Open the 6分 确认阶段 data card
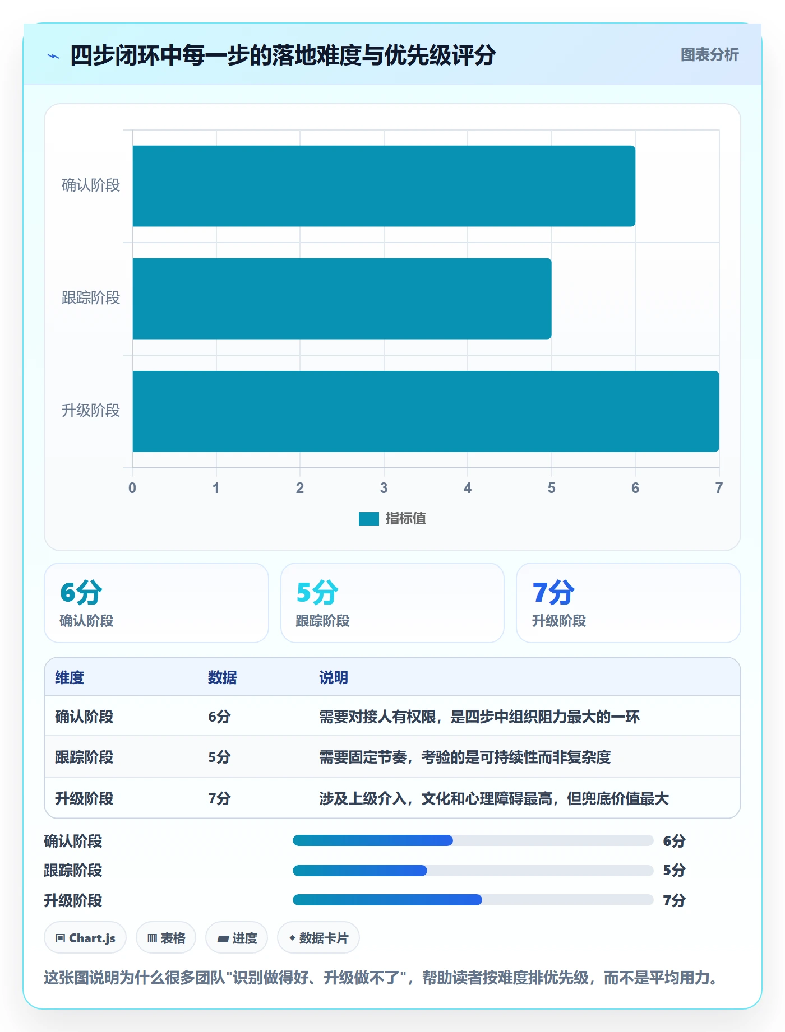 [156, 603]
